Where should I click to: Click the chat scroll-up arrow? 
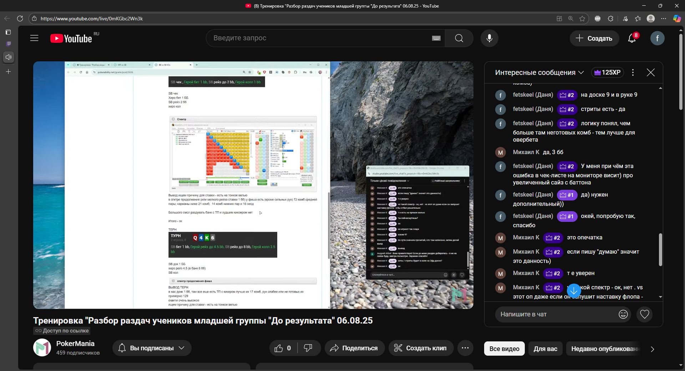click(x=660, y=88)
